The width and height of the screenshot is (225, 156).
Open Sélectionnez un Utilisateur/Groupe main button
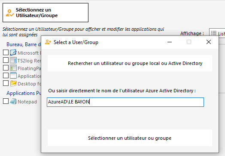(46, 13)
